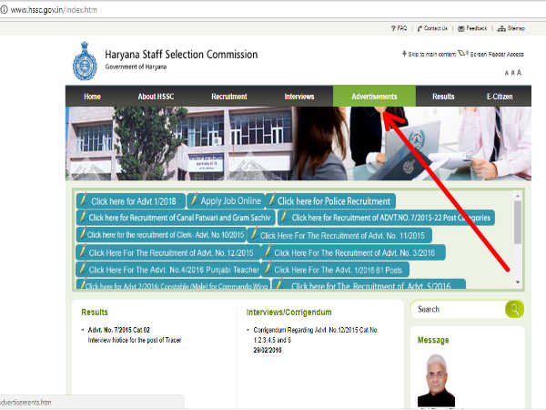Open the Interviews menu
546x410 pixels.
[299, 97]
